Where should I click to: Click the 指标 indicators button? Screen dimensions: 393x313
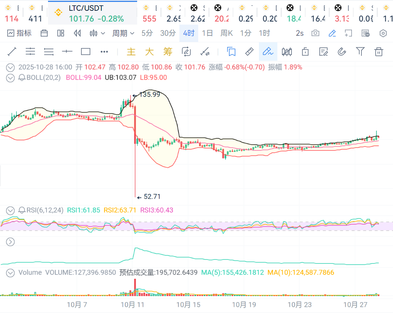coord(19,33)
